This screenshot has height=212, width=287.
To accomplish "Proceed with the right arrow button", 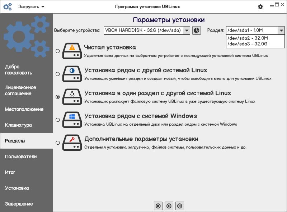I will click(x=180, y=206).
